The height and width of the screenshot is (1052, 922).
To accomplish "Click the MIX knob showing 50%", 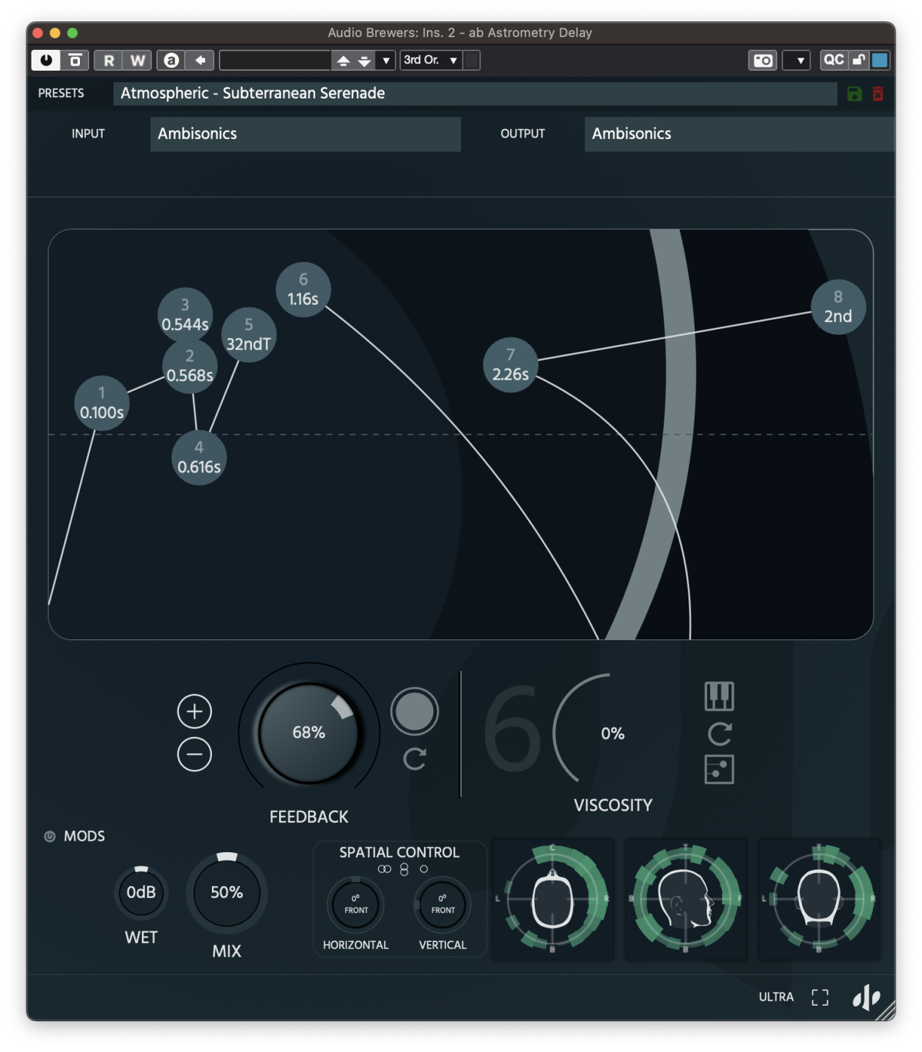I will [227, 892].
